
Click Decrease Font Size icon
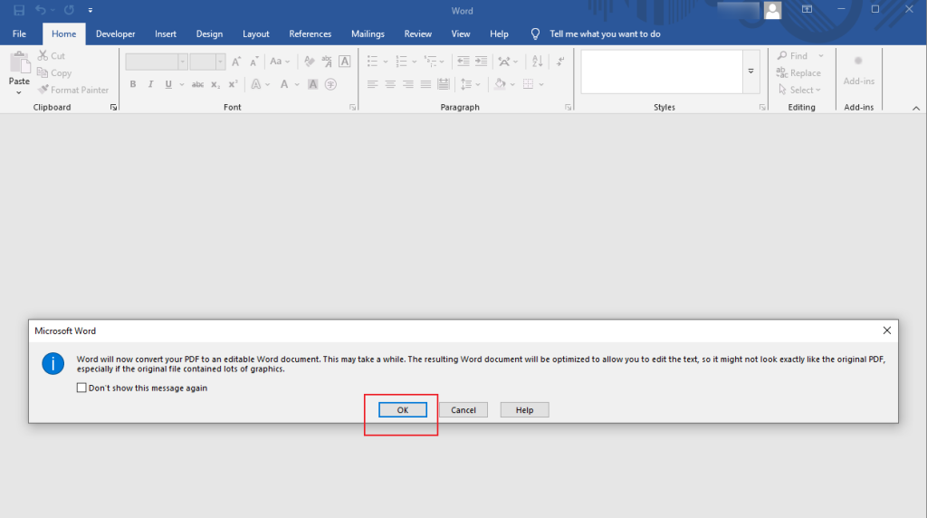coord(254,62)
